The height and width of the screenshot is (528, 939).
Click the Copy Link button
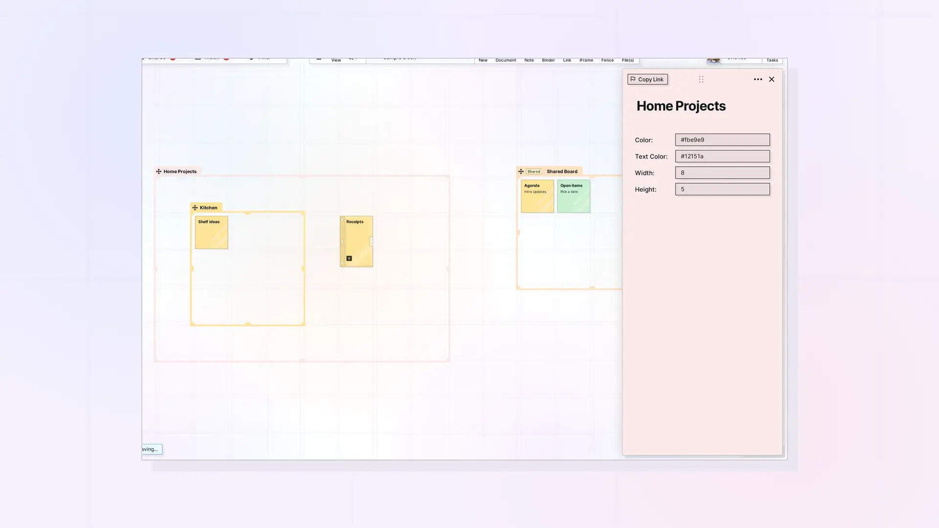(x=648, y=79)
